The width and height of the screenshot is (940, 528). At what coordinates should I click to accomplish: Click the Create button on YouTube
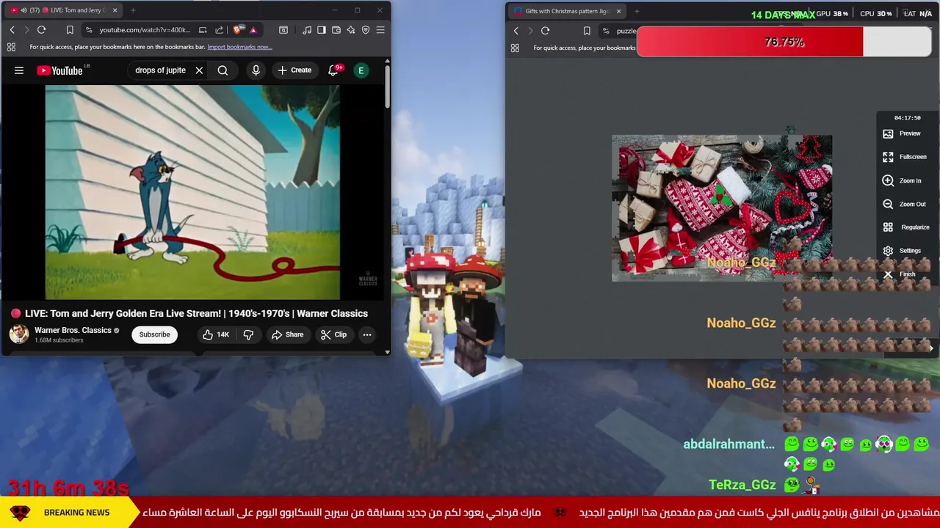pyautogui.click(x=294, y=70)
